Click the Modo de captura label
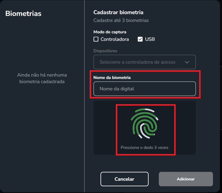Screen dimensions: 222x193 tap(110, 32)
